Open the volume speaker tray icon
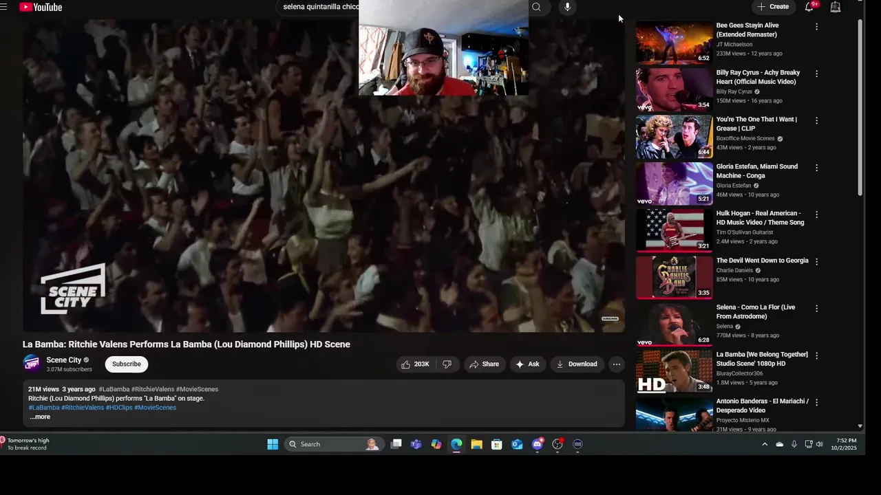881x495 pixels. [819, 444]
